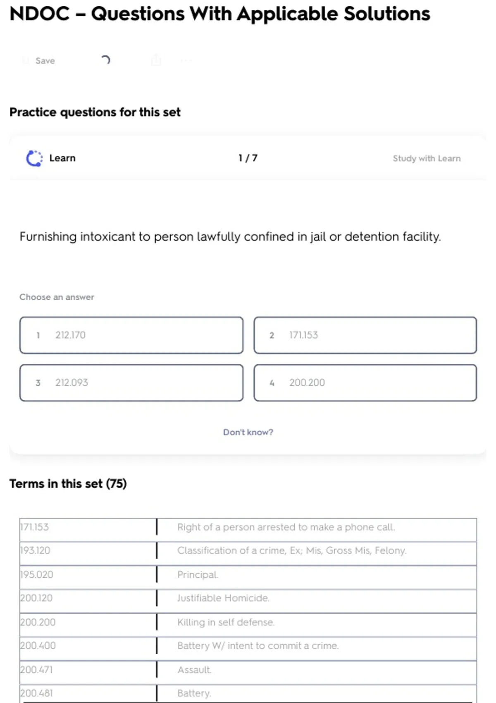Click the "Don't know?" link
The image size is (496, 703).
coord(248,432)
